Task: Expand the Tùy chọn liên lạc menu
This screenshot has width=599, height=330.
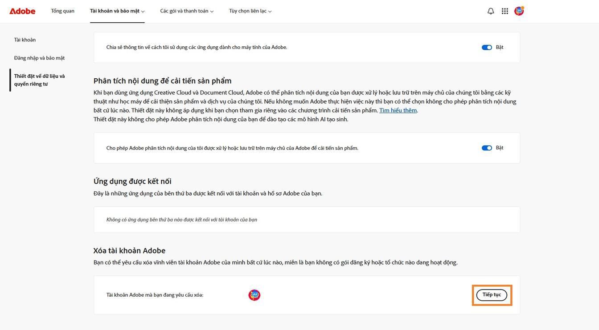Action: (250, 11)
